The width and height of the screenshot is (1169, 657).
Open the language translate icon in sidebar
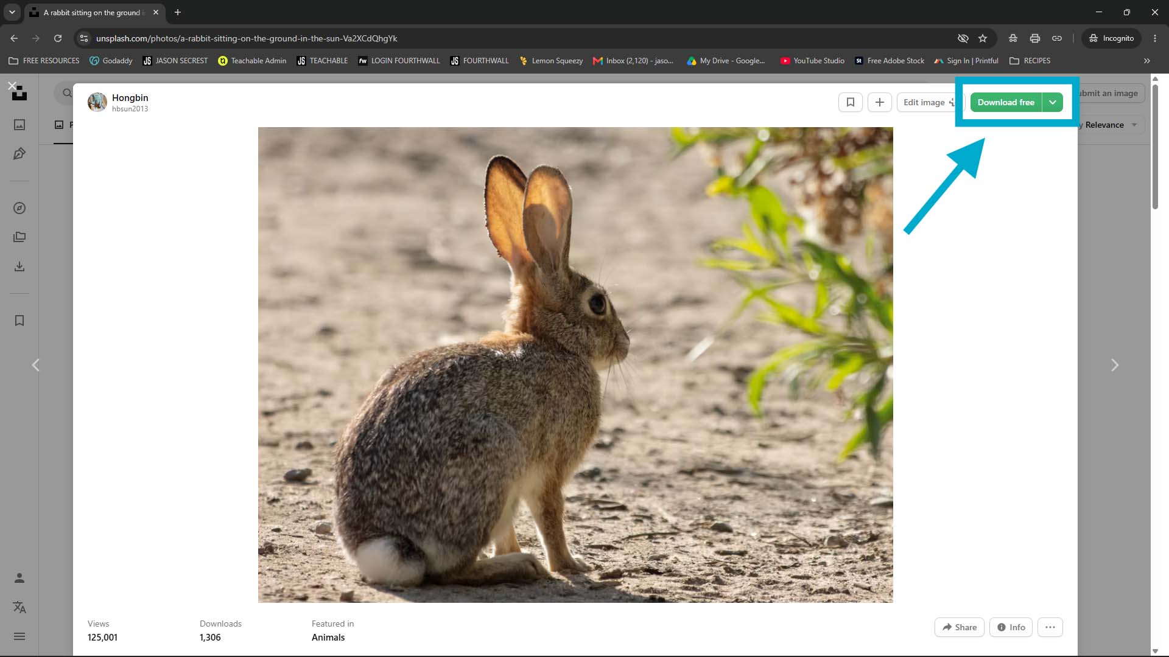19,607
